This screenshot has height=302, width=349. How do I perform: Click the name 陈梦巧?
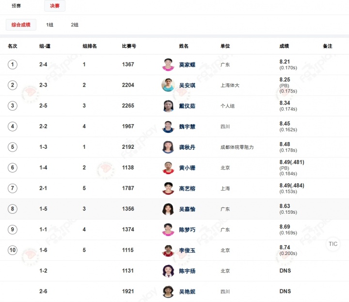point(187,230)
